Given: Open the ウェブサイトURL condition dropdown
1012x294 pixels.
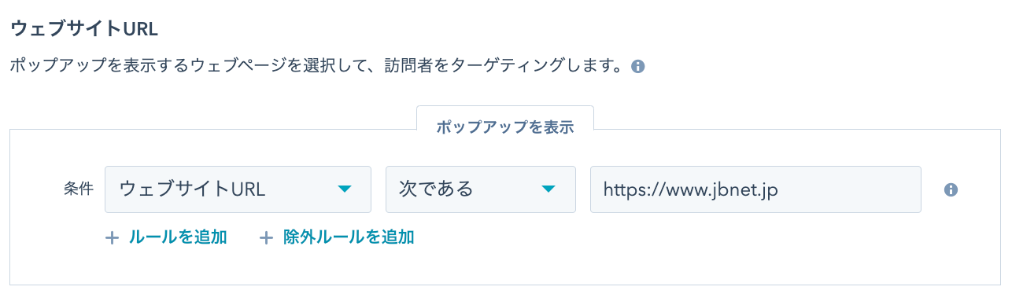Looking at the screenshot, I should (x=238, y=189).
